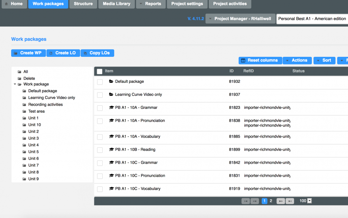Open the Actions dropdown menu

(x=296, y=60)
